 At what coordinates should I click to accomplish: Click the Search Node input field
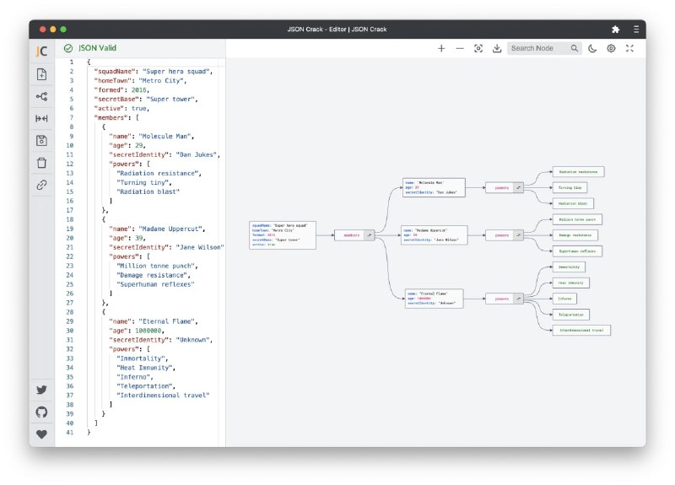(x=538, y=49)
